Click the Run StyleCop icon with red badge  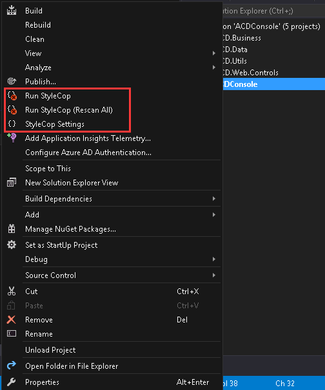[x=12, y=96]
